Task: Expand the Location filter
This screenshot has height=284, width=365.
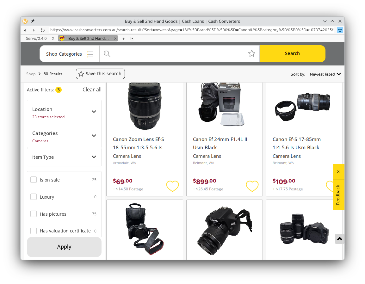Action: [64, 112]
